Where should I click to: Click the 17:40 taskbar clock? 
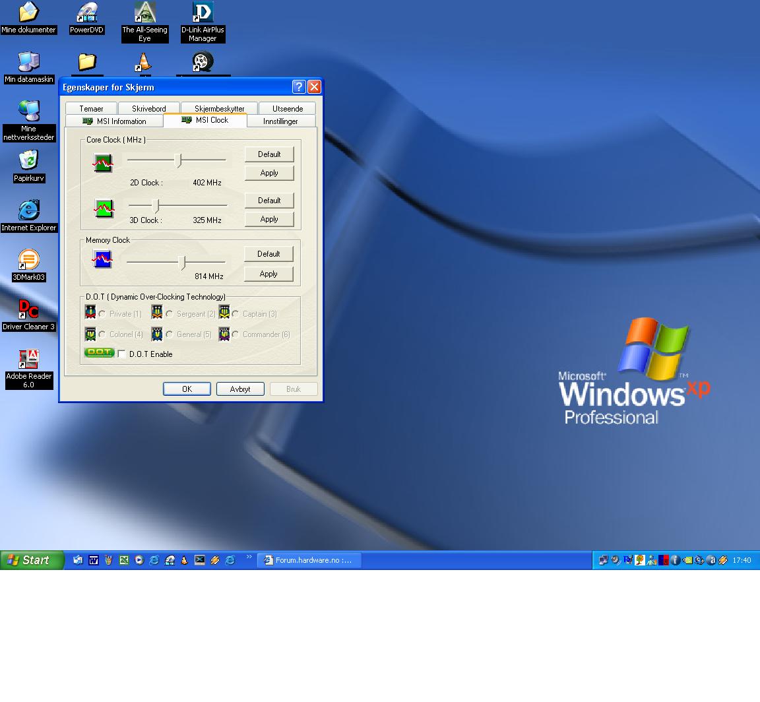point(742,560)
